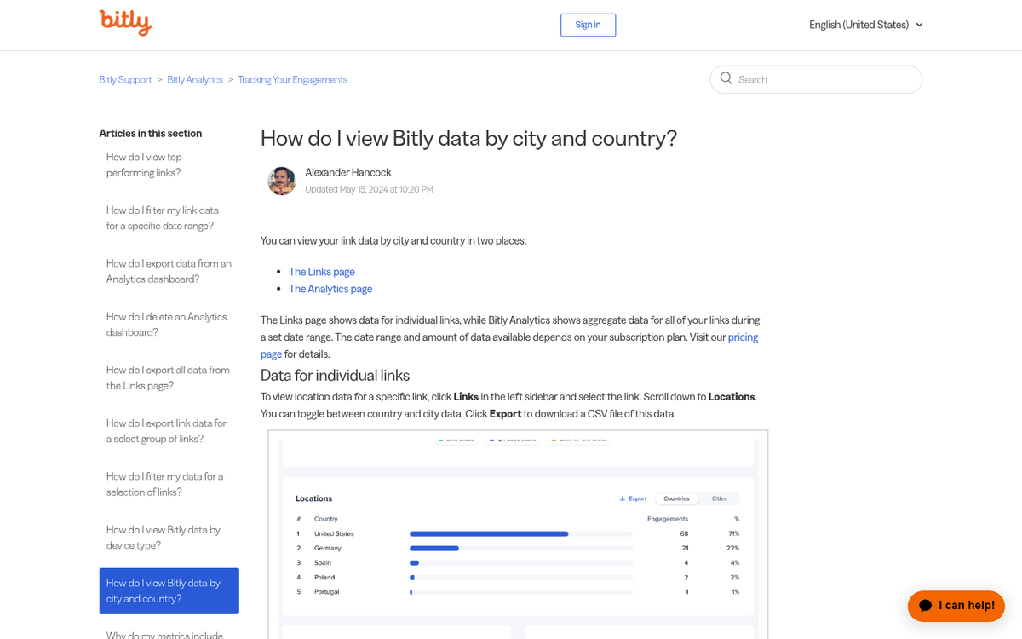Select 'Bitly Analytics' in the breadcrumb

(x=194, y=79)
